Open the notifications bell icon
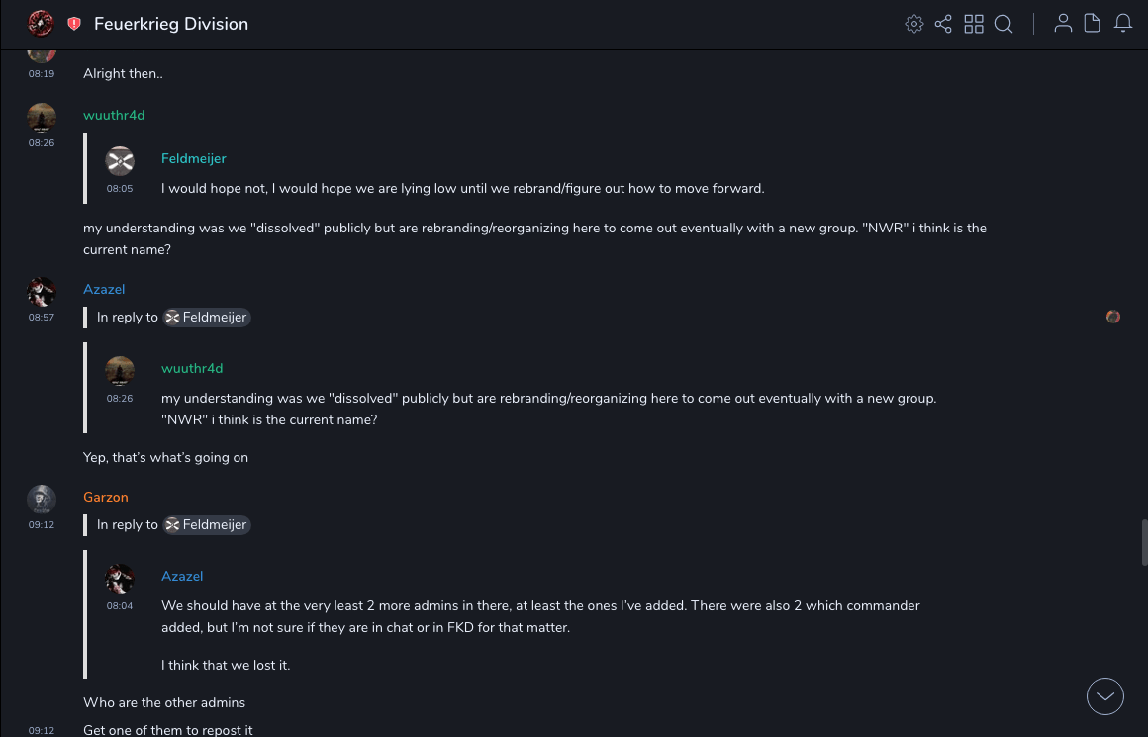Image resolution: width=1148 pixels, height=737 pixels. click(x=1123, y=24)
